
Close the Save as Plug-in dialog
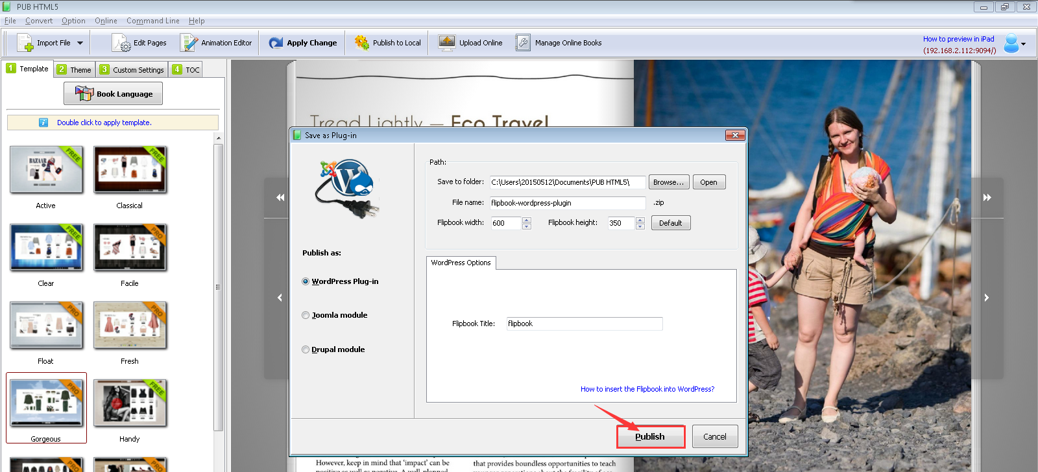click(735, 135)
